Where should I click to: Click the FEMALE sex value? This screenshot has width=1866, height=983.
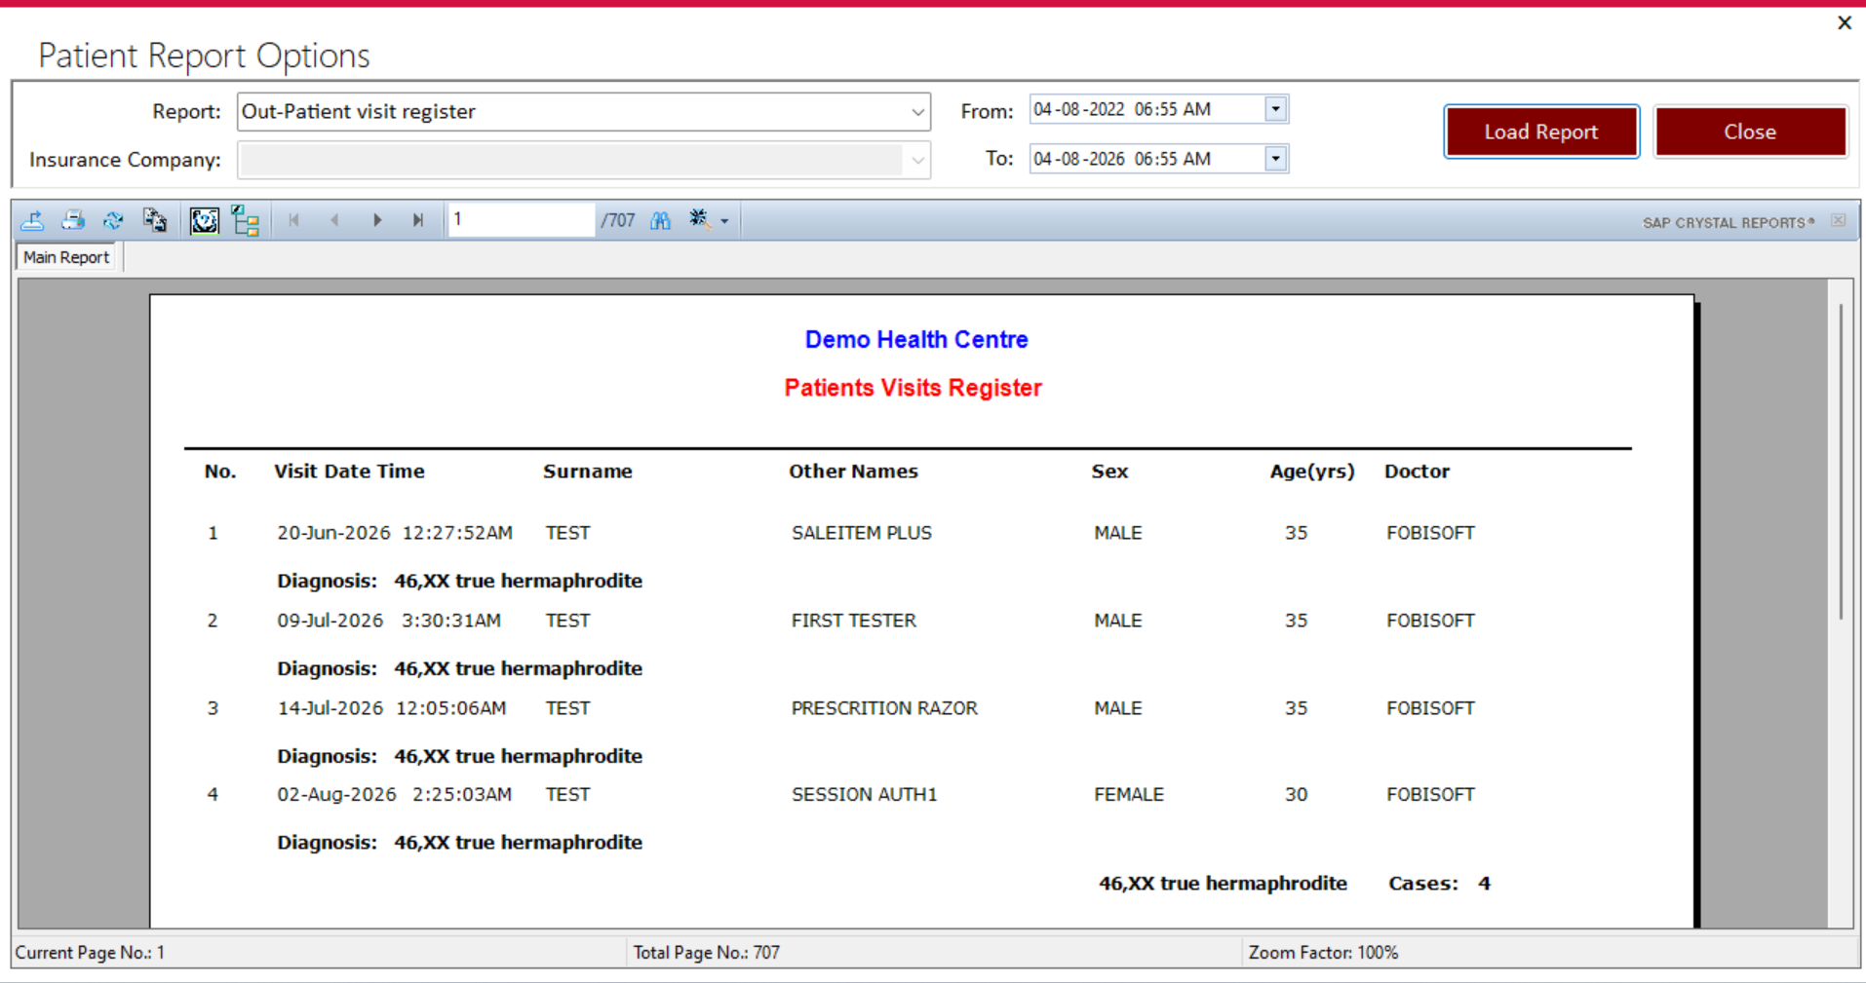coord(1129,795)
